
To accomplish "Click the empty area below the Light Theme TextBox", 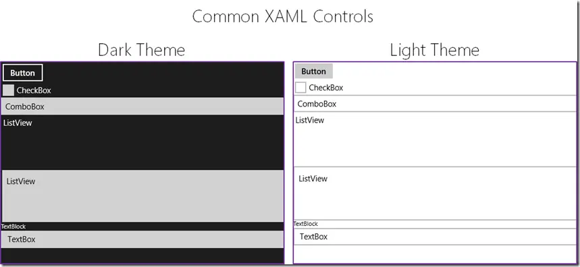I will click(x=435, y=254).
